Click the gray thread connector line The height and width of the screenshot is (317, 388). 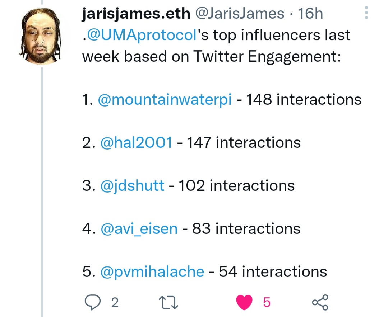42,192
